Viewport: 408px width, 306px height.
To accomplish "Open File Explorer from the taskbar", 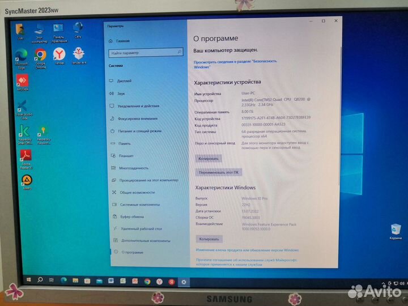I will (x=75, y=280).
